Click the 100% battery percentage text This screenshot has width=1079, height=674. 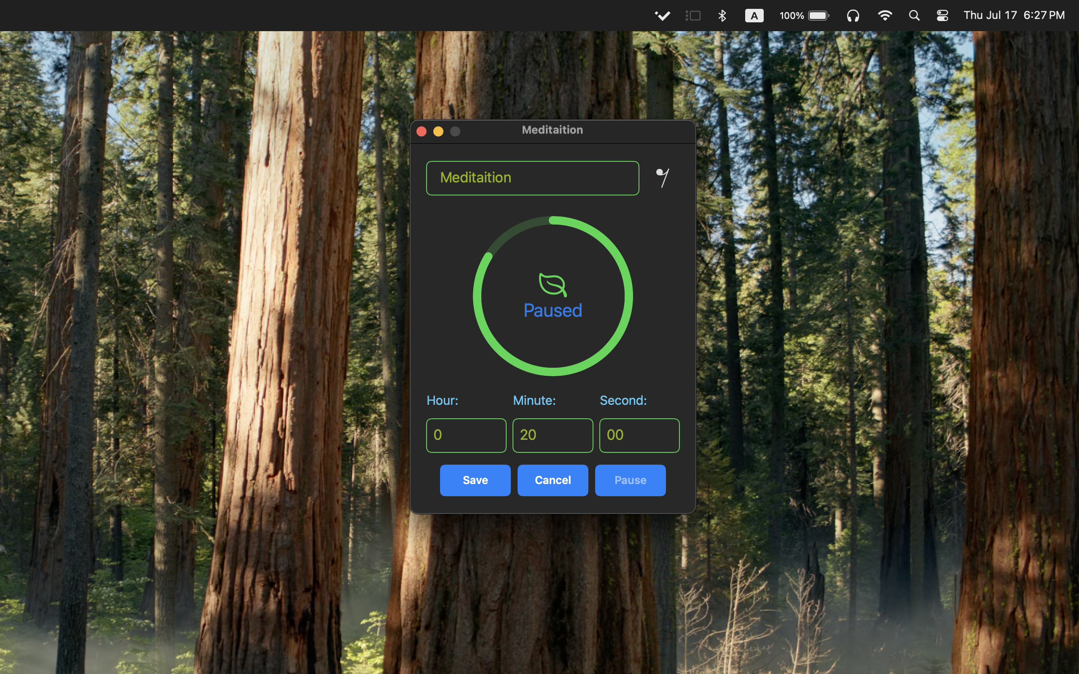792,16
